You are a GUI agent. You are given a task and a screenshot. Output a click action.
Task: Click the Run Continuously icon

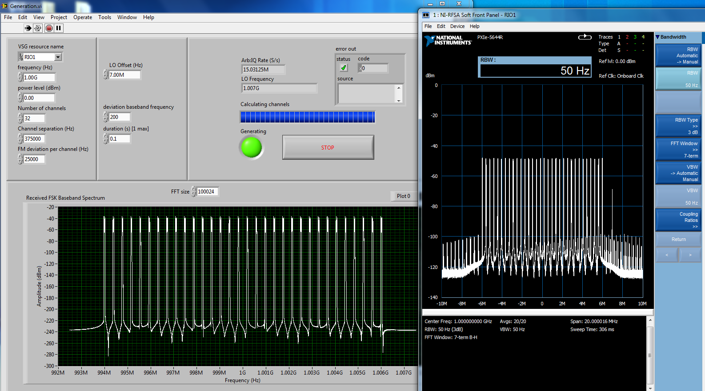pos(38,28)
